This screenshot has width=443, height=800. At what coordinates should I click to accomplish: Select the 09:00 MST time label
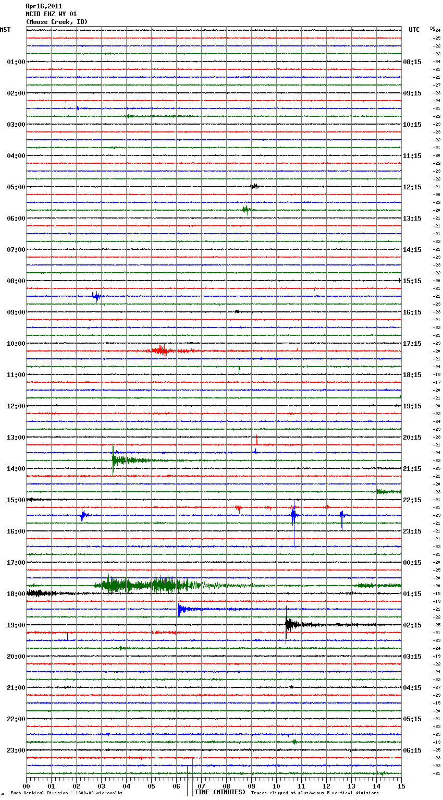(x=16, y=312)
